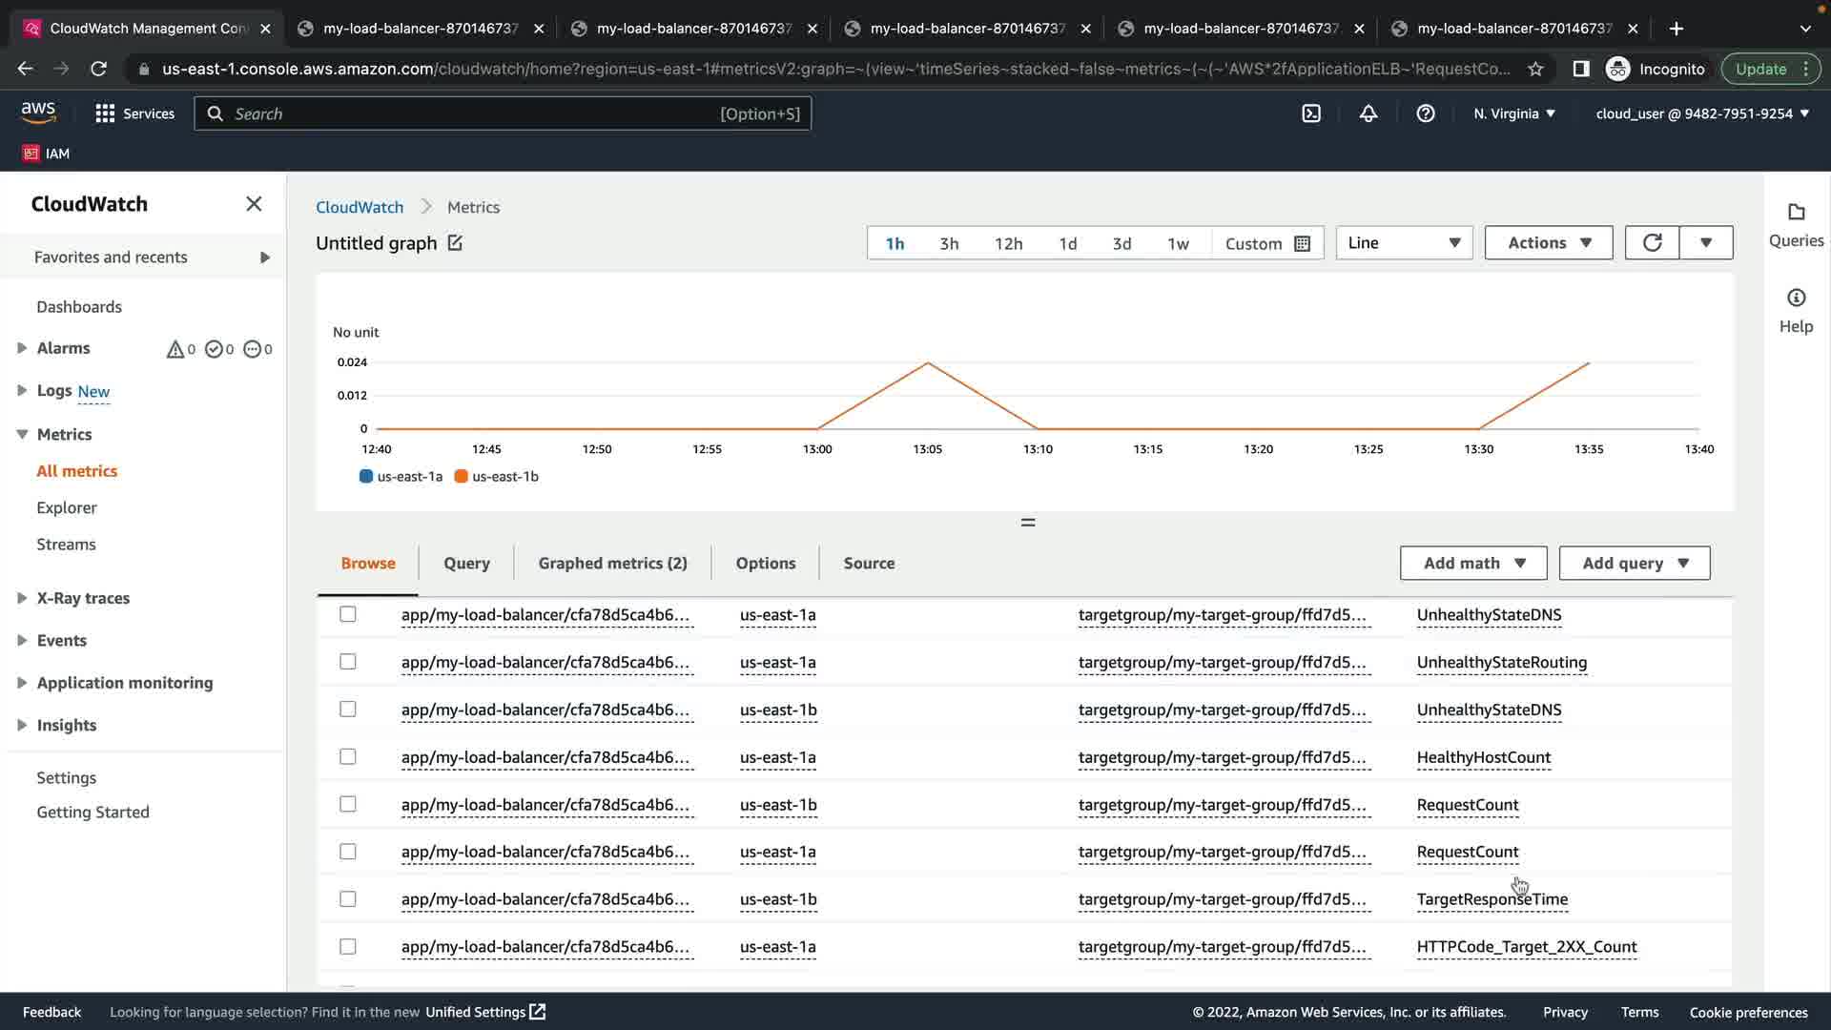Click the orange us-east-1b legend swatch
This screenshot has width=1831, height=1030.
click(x=462, y=477)
